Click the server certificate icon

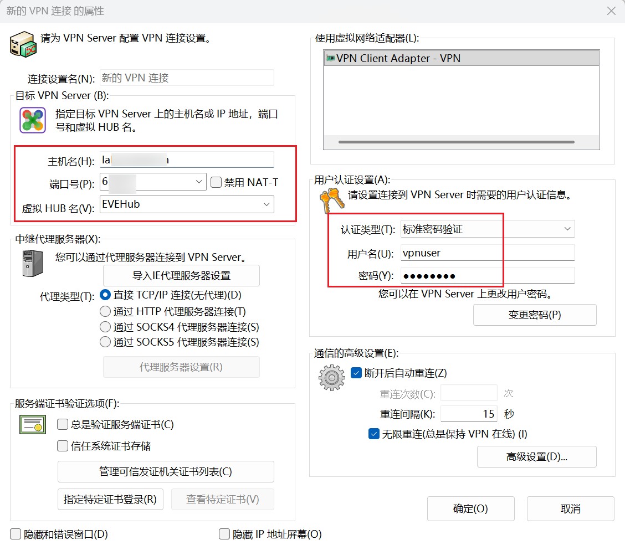(33, 424)
